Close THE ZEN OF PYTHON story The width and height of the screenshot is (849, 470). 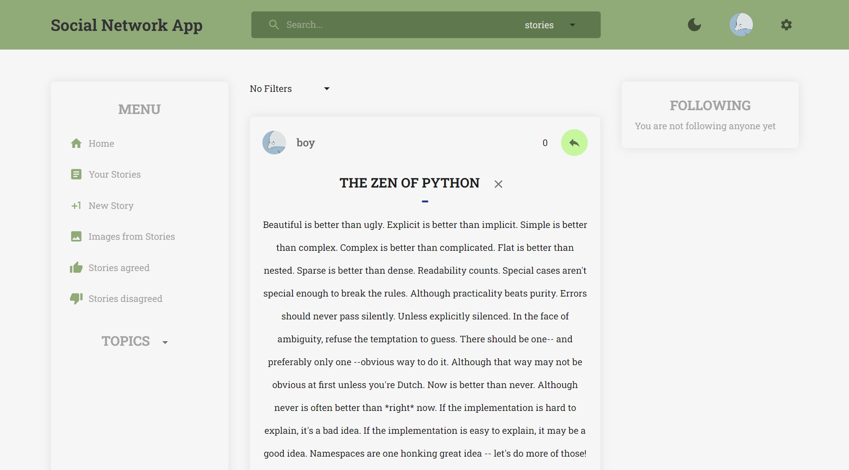(497, 184)
